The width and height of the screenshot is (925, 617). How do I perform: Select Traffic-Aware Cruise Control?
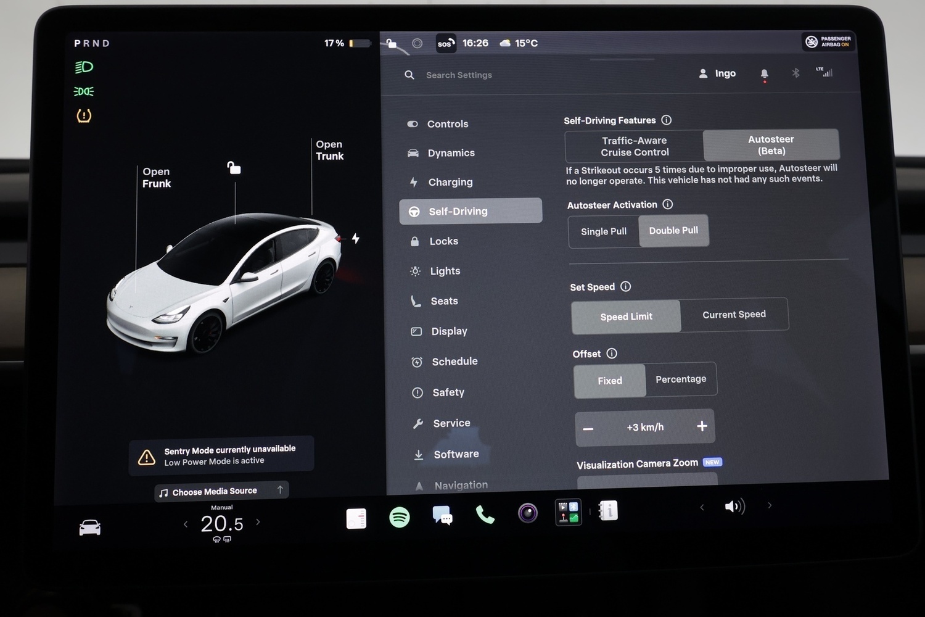pyautogui.click(x=635, y=146)
